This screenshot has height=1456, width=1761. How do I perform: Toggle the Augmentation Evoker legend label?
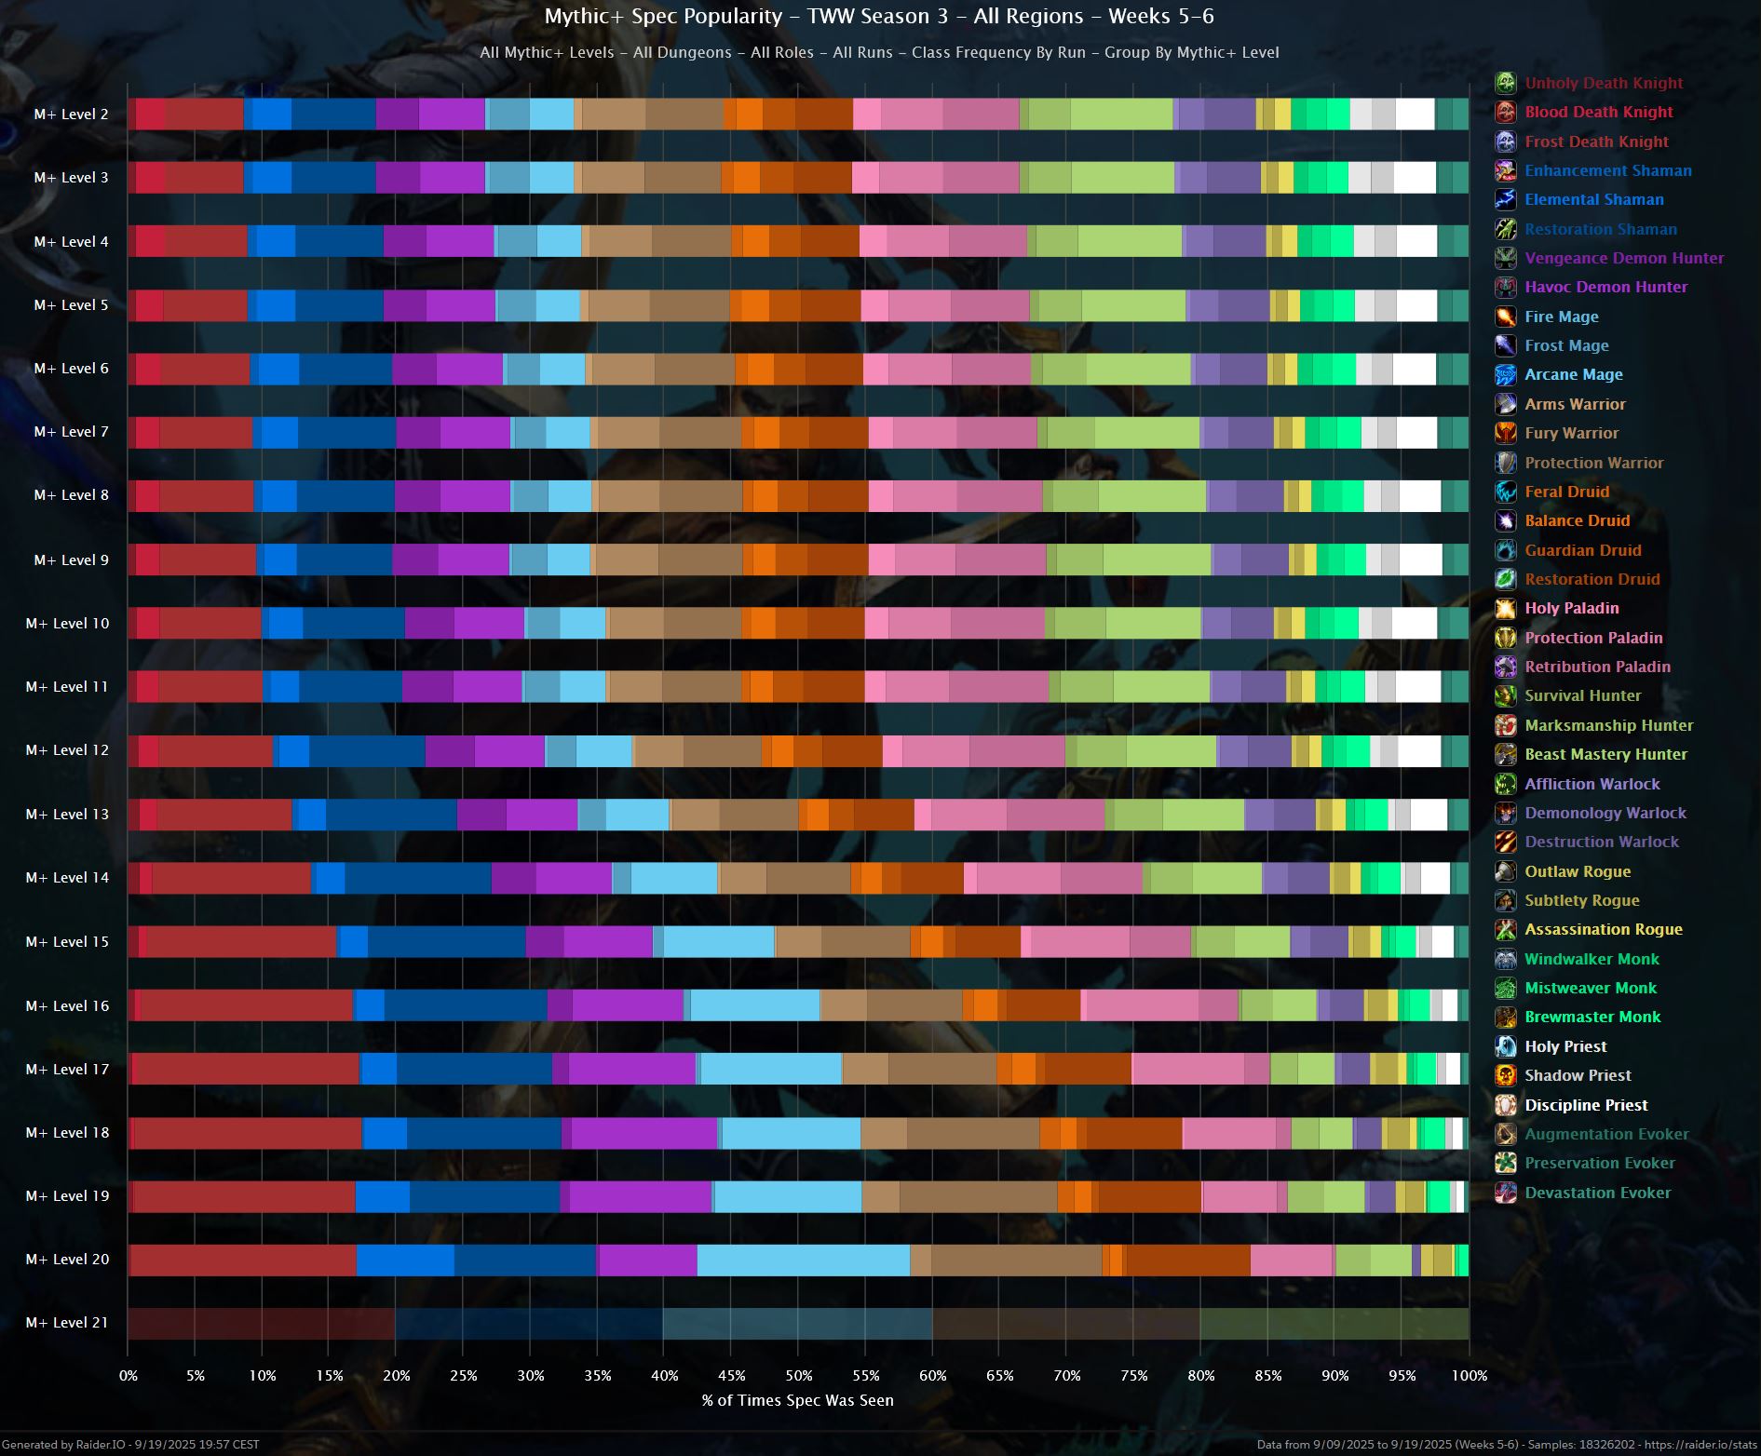pos(1605,1134)
